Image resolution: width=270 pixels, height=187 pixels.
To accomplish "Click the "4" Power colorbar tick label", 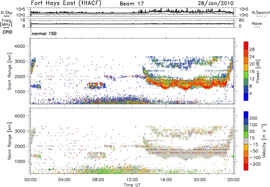I will click(x=250, y=93).
